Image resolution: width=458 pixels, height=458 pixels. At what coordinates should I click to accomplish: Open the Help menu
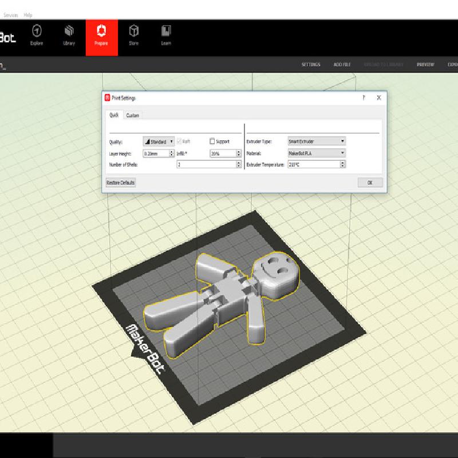(28, 15)
